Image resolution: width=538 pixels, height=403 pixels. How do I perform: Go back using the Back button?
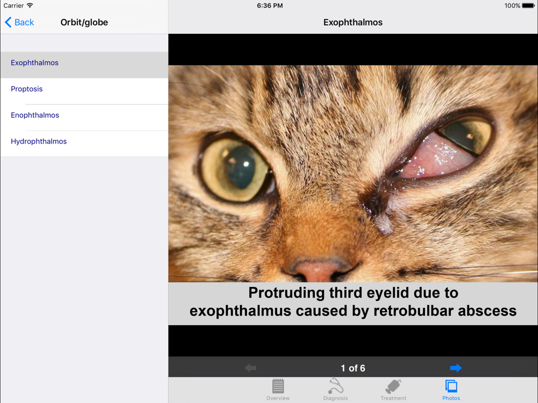coord(19,22)
